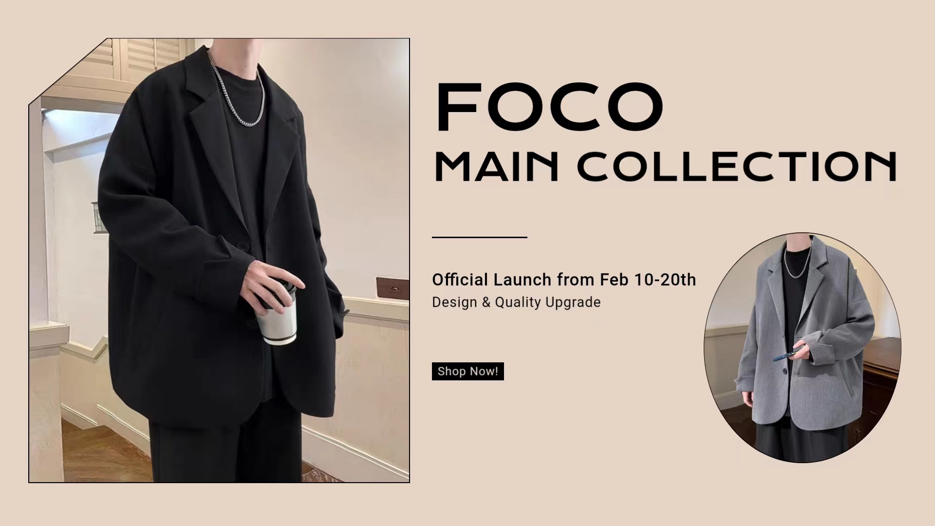
Task: Open the oval gray blazer thumbnail
Action: 802,347
